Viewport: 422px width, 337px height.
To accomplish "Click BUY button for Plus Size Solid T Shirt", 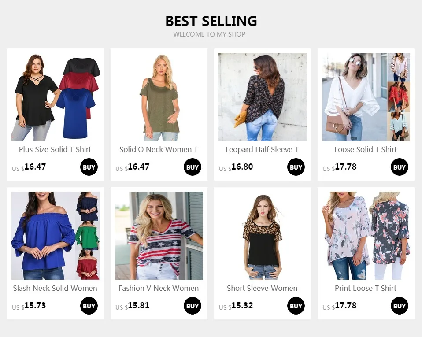I will pos(89,167).
